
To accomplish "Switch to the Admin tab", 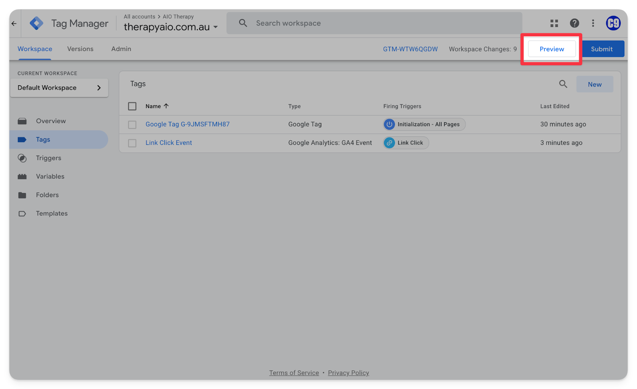I will tap(121, 49).
